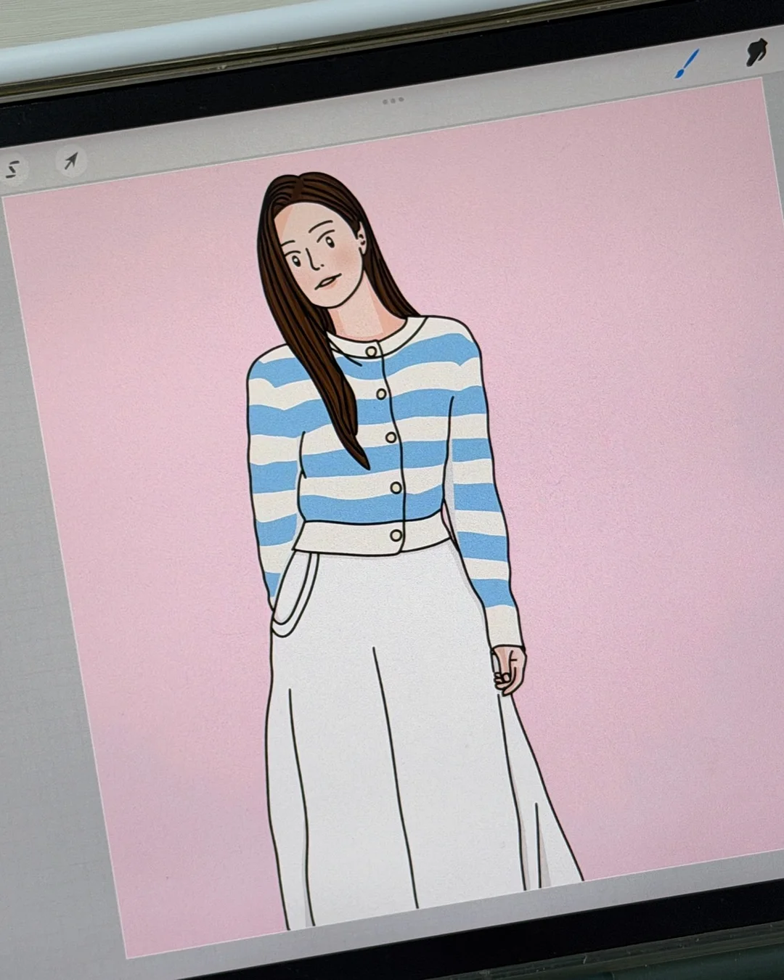Select the Brush tool in Procreate

[686, 64]
